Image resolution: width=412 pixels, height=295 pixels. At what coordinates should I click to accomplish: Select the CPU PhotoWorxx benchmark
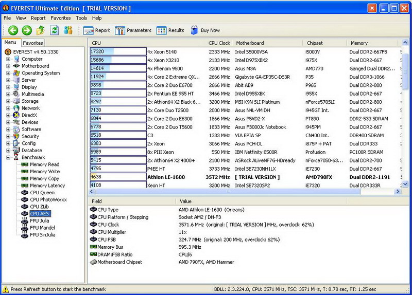click(48, 199)
